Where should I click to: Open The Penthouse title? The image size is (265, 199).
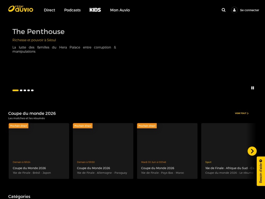[38, 32]
